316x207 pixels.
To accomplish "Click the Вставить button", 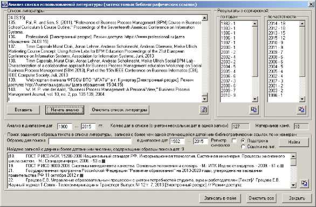I will 23,110.
